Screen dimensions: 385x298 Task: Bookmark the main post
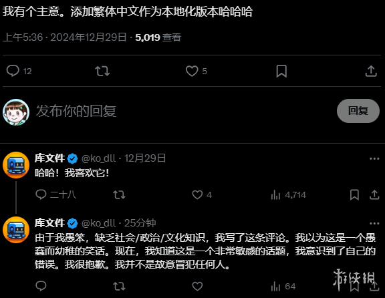coord(281,71)
